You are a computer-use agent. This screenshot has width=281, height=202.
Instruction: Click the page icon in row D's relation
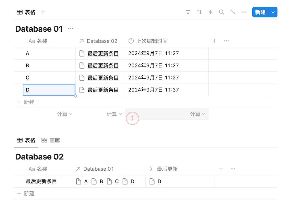[82, 90]
